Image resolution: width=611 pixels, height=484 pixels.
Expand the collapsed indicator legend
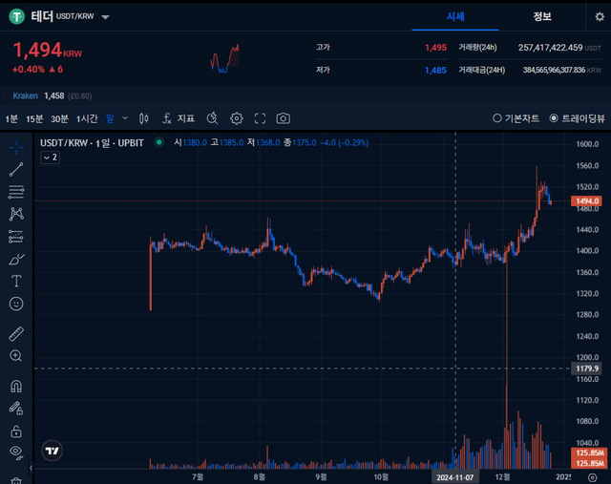tap(50, 158)
